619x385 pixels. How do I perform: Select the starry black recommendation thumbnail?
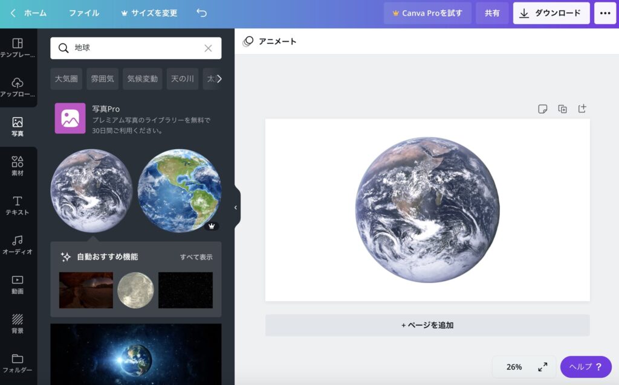coord(186,290)
